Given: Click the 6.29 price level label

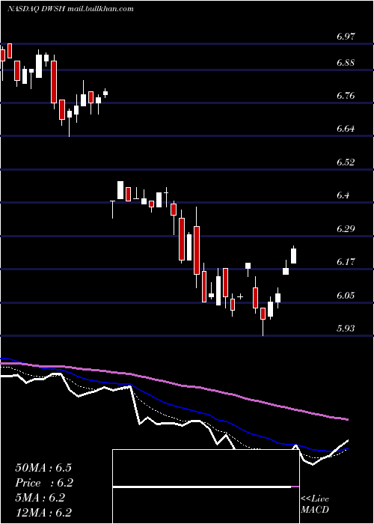Looking at the screenshot, I should coord(346,229).
